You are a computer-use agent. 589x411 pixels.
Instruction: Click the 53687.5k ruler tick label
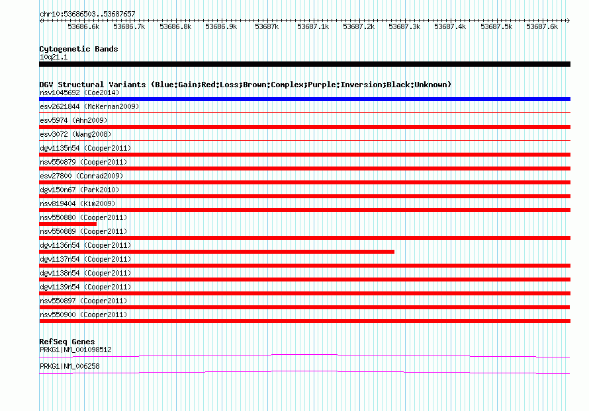click(496, 26)
